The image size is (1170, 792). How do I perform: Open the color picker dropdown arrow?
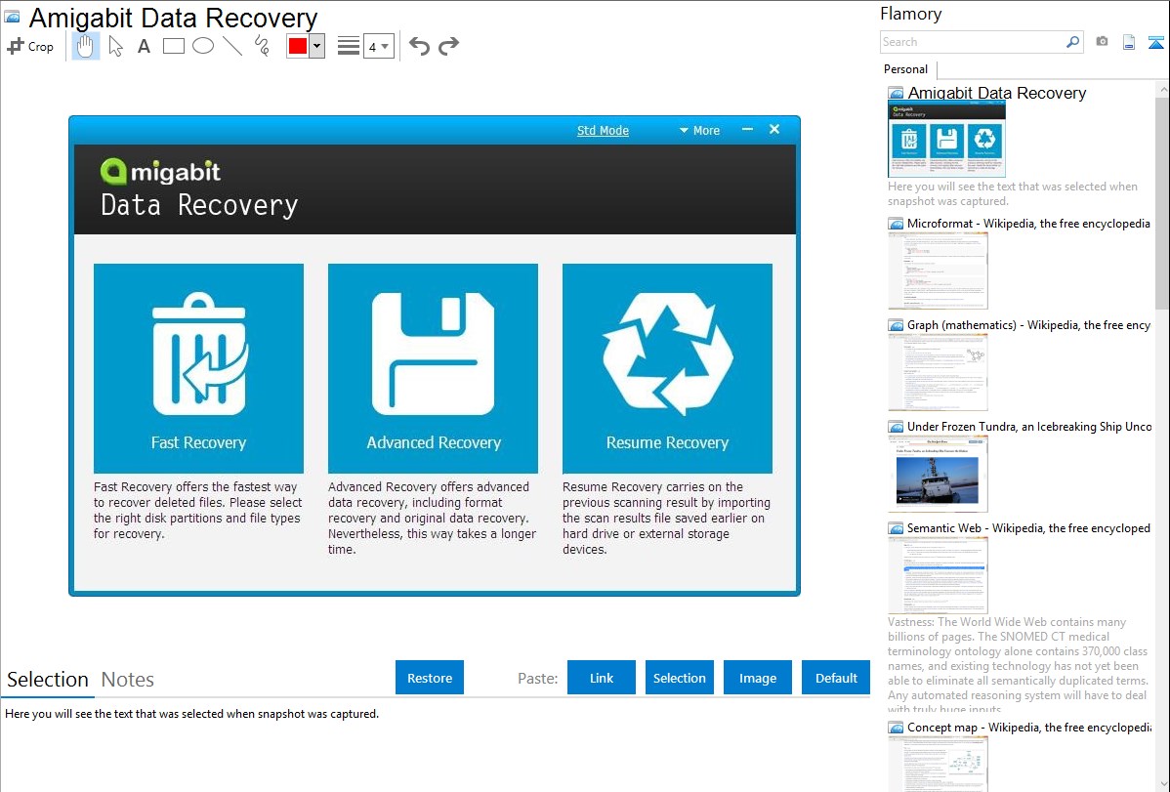coord(317,46)
